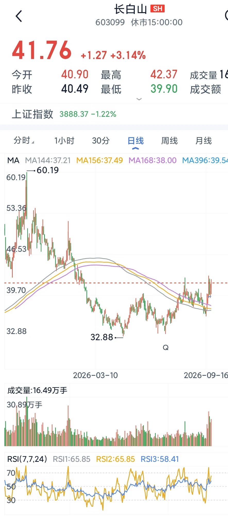This screenshot has height=517, width=228.
Task: Tap the stock code 603099
Action: [x=110, y=22]
